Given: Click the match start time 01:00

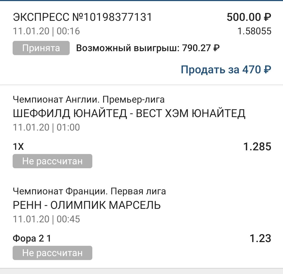Looking at the screenshot, I should coord(68,127).
